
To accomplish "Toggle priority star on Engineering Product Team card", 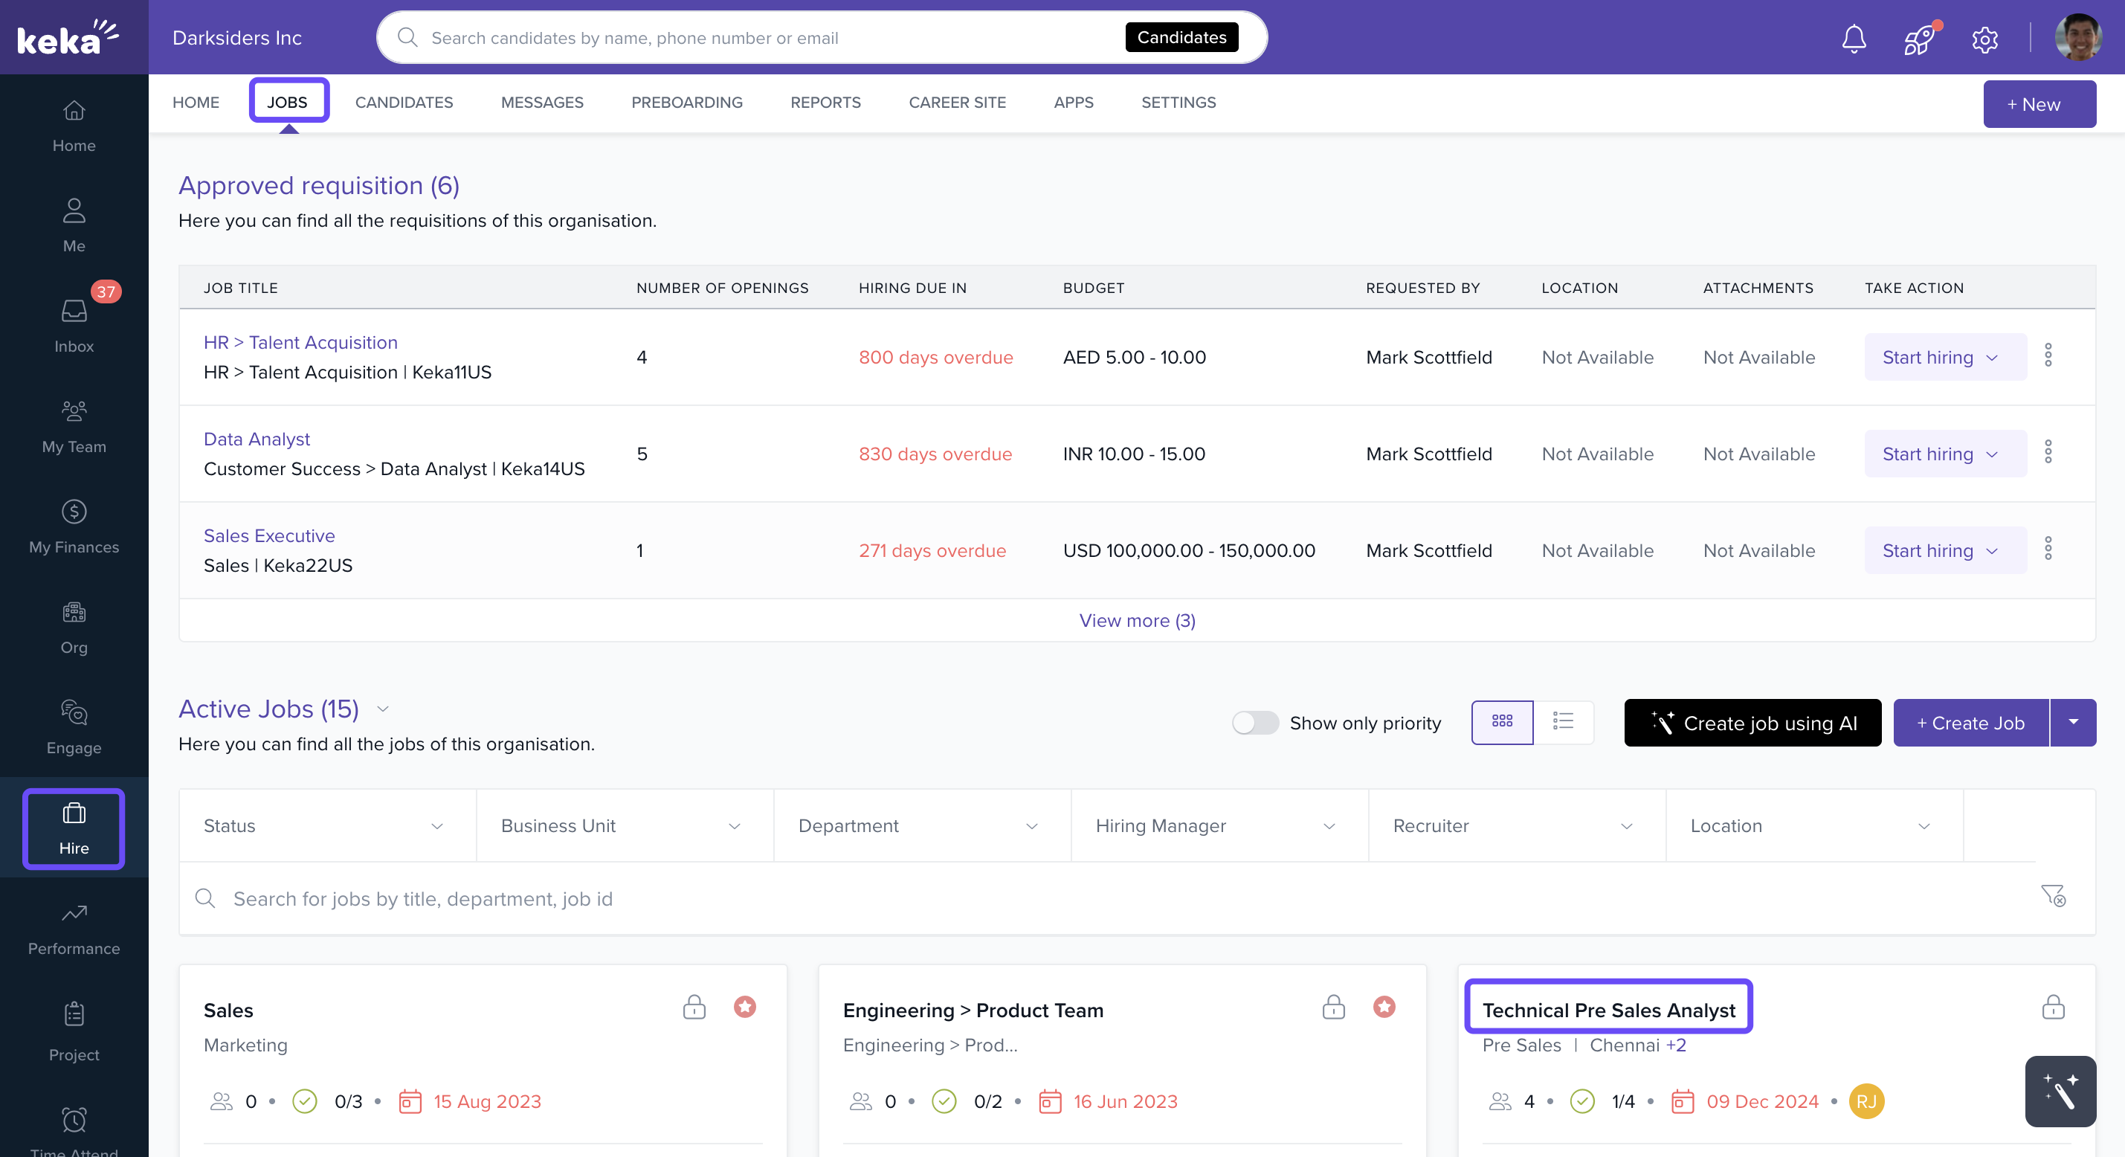I will 1384,1007.
